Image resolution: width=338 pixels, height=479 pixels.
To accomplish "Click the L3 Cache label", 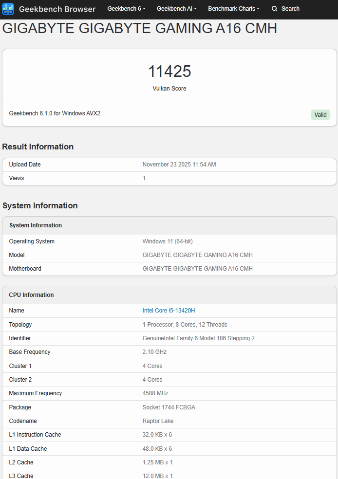I will click(x=21, y=476).
